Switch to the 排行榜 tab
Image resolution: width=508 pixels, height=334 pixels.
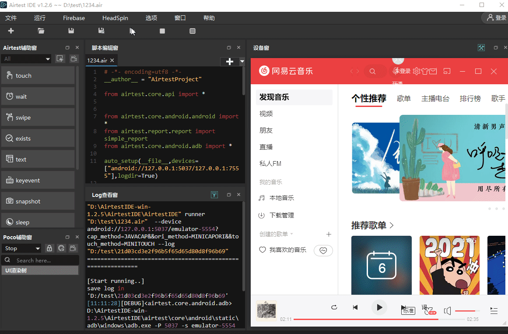coord(470,99)
